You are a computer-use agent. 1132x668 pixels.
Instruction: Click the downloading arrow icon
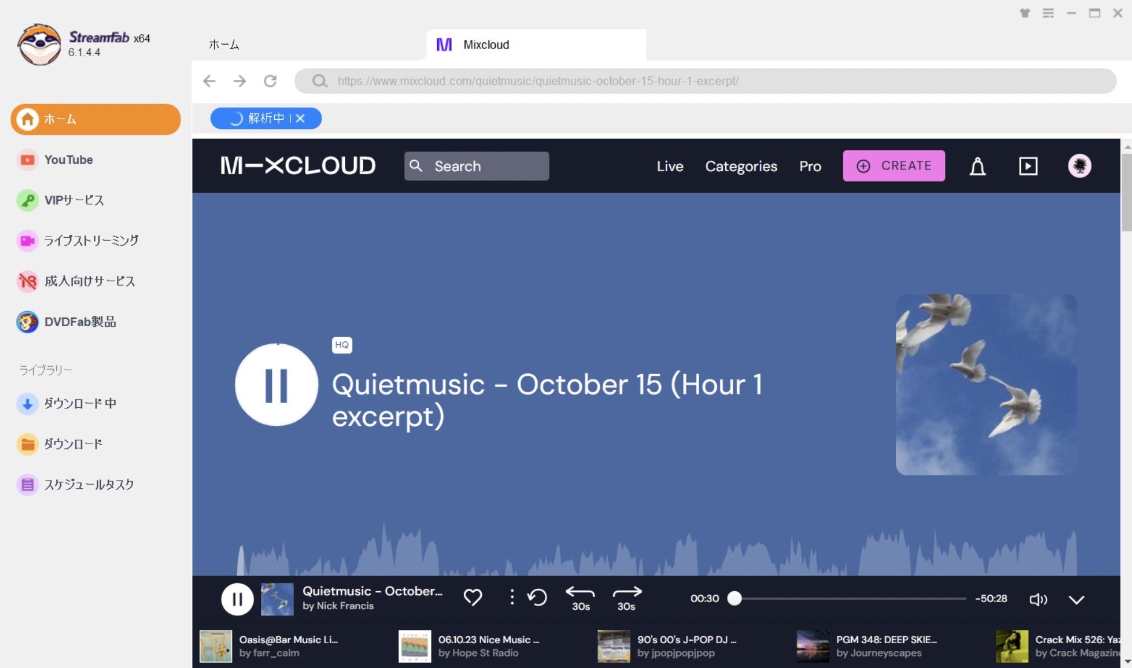tap(27, 404)
